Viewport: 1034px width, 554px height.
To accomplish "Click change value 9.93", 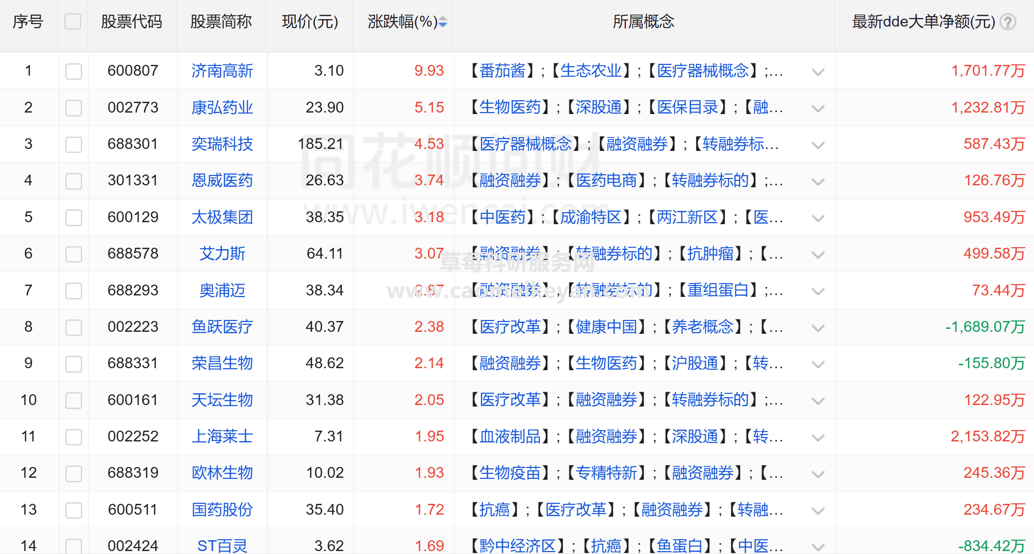I will pyautogui.click(x=429, y=71).
